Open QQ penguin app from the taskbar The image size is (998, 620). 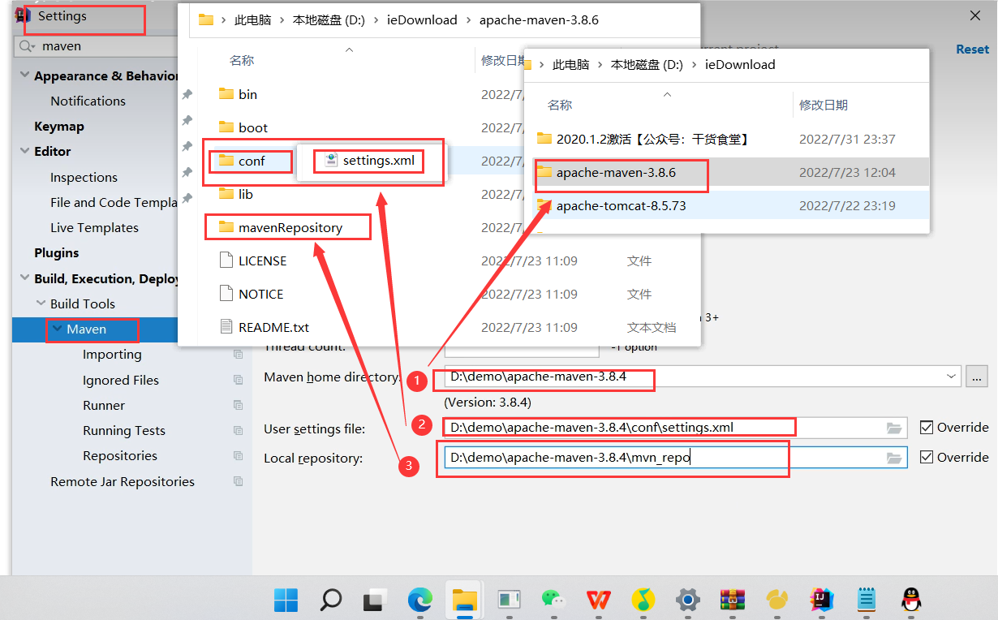click(911, 600)
